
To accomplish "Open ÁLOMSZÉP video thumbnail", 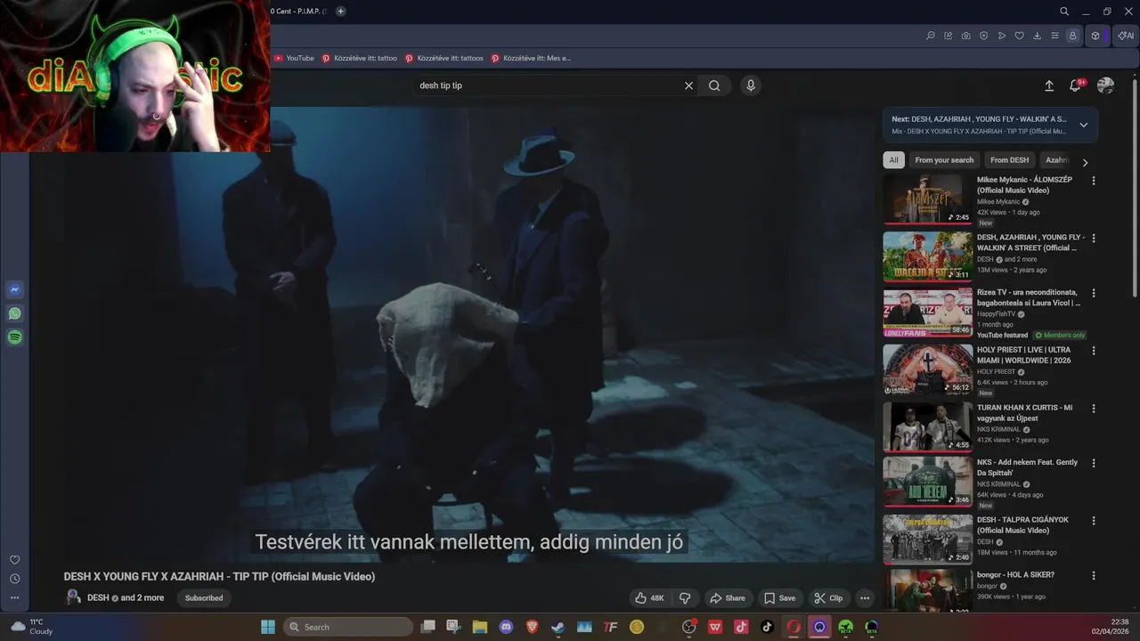I will tap(927, 199).
